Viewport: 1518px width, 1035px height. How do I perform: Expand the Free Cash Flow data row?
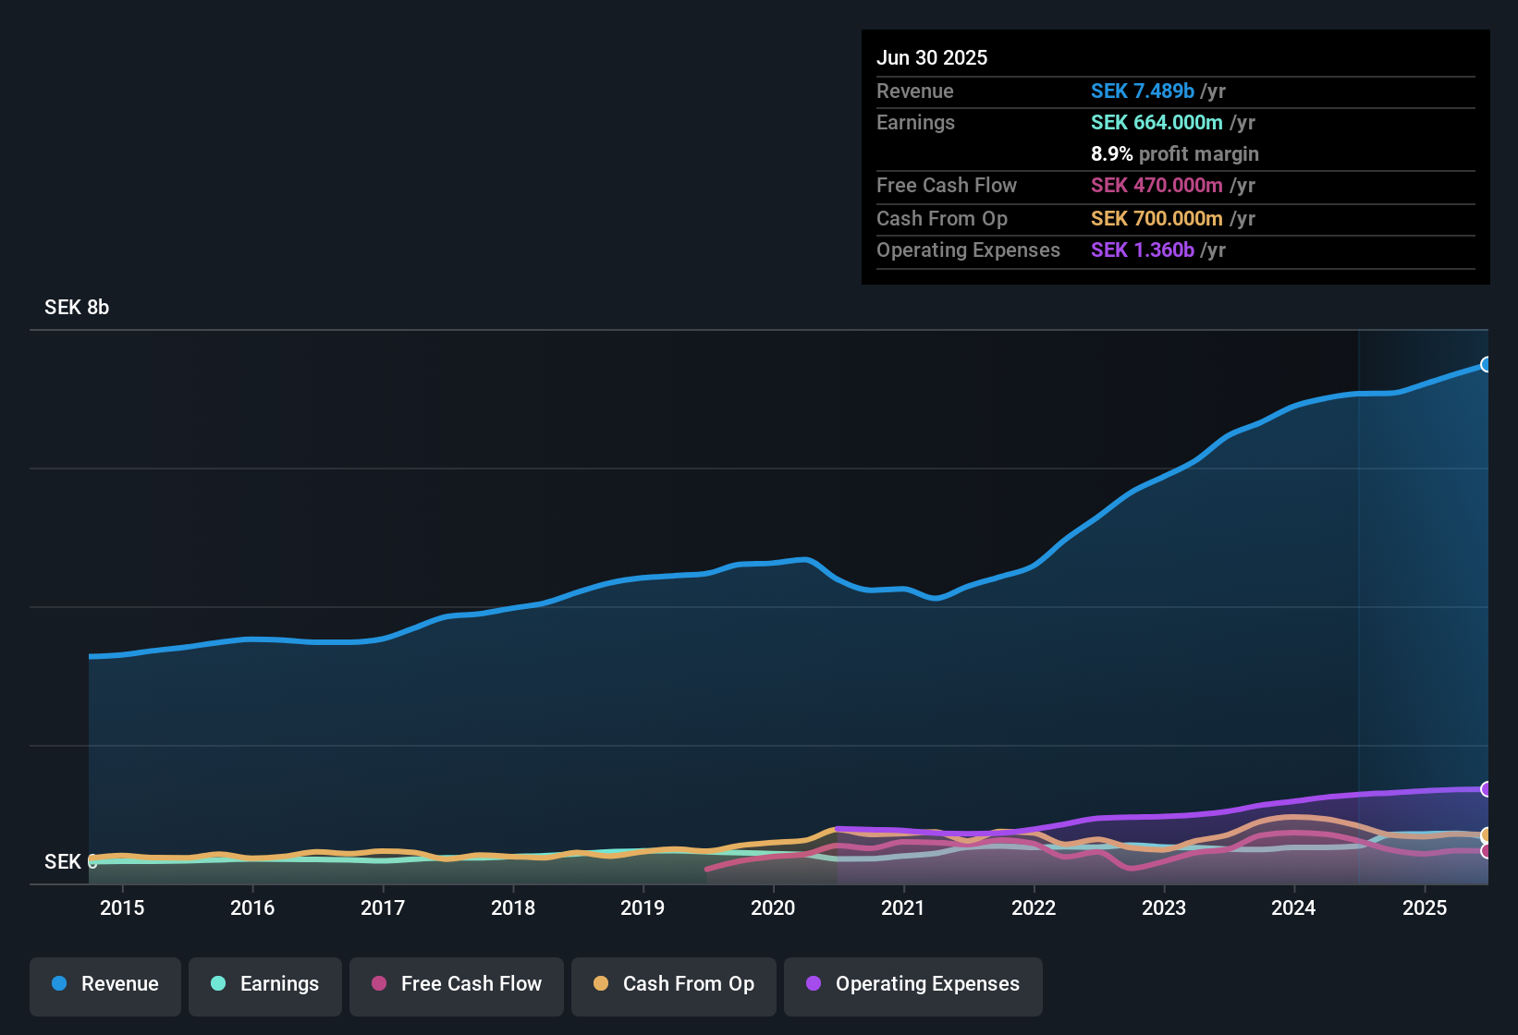click(1064, 186)
